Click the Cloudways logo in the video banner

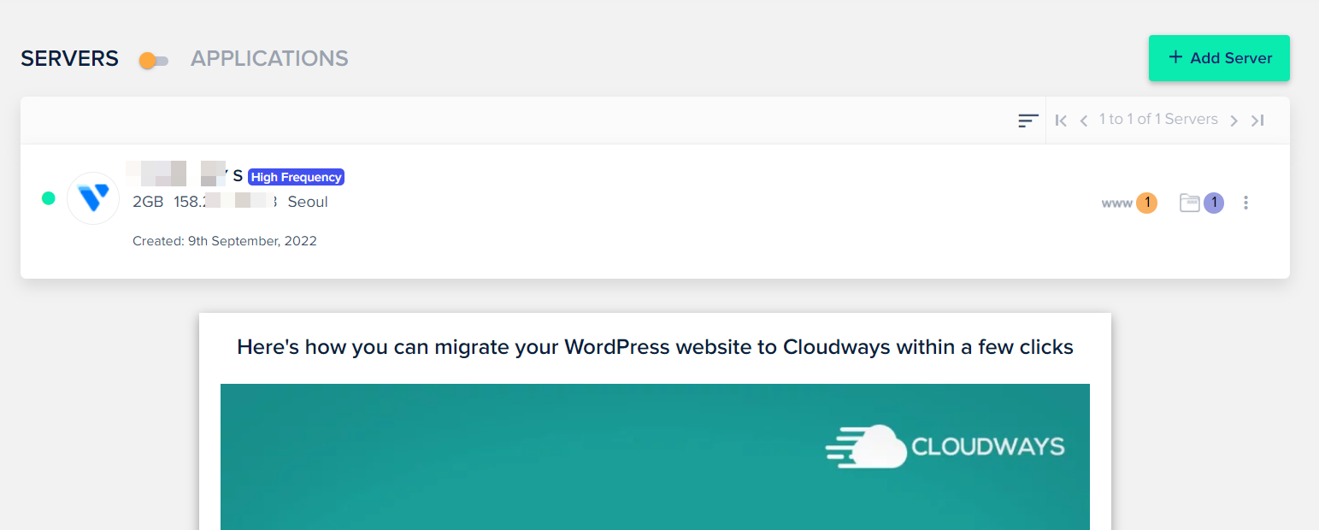(x=944, y=446)
